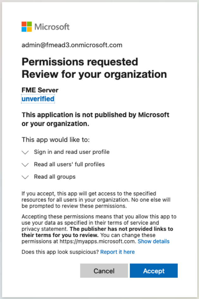Click the FME Server app name
This screenshot has height=299, width=199.
tap(40, 90)
